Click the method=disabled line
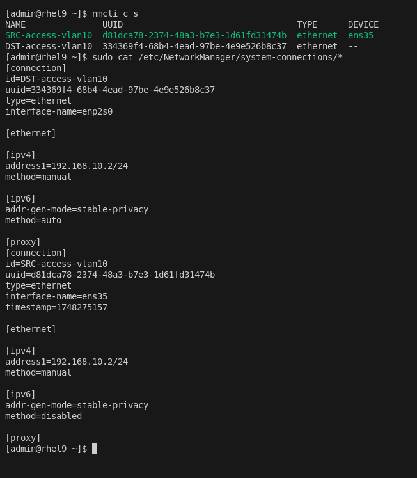This screenshot has width=417, height=478. coord(43,416)
